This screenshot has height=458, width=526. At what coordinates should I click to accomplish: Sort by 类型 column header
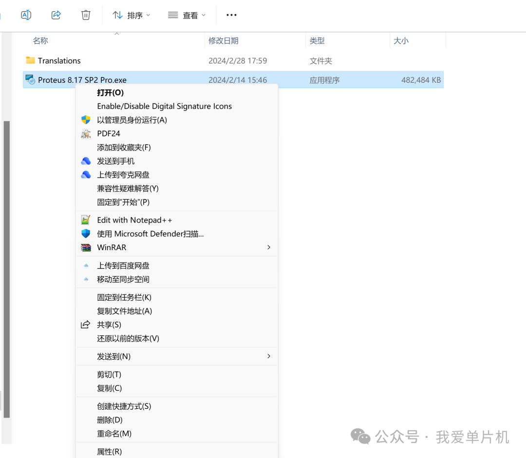(317, 41)
